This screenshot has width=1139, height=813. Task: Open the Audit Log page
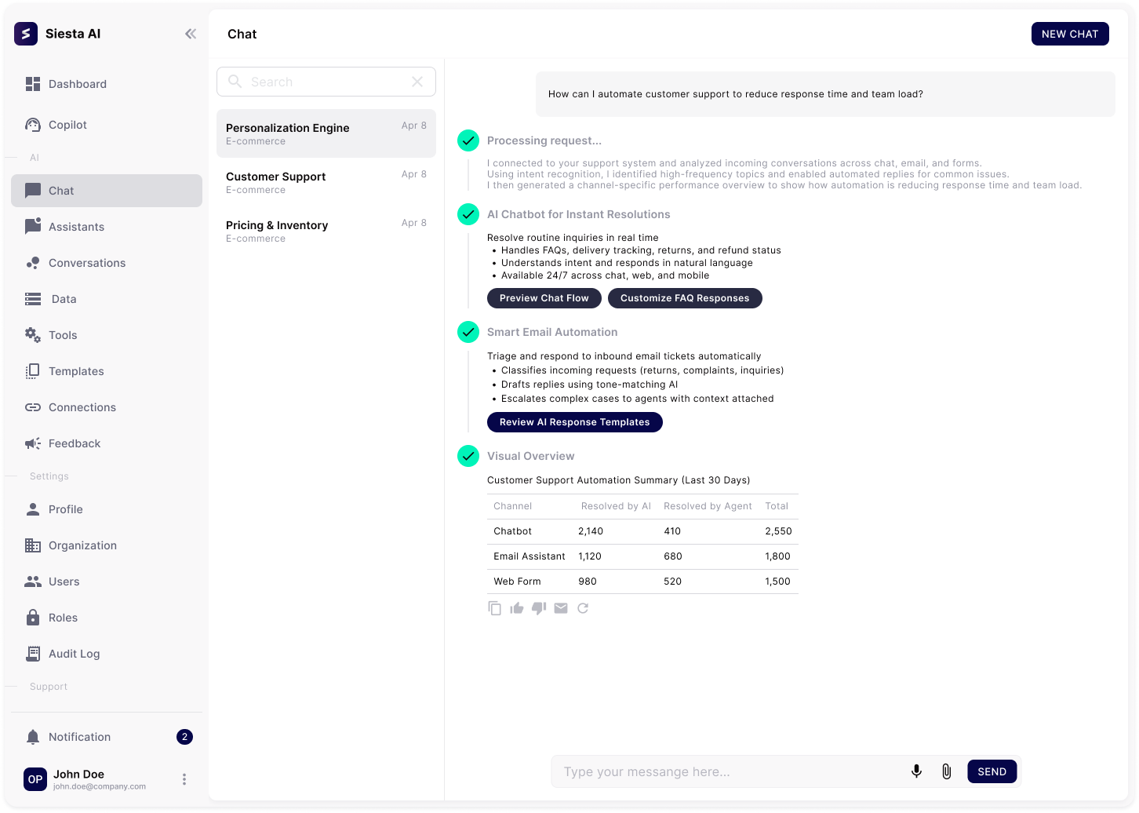pyautogui.click(x=74, y=654)
